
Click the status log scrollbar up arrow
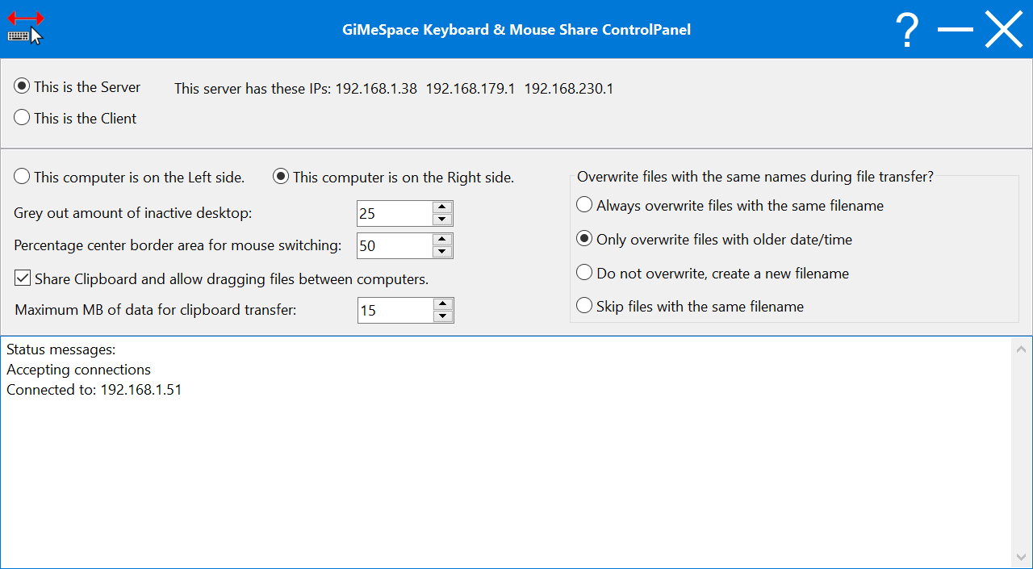pos(1021,349)
